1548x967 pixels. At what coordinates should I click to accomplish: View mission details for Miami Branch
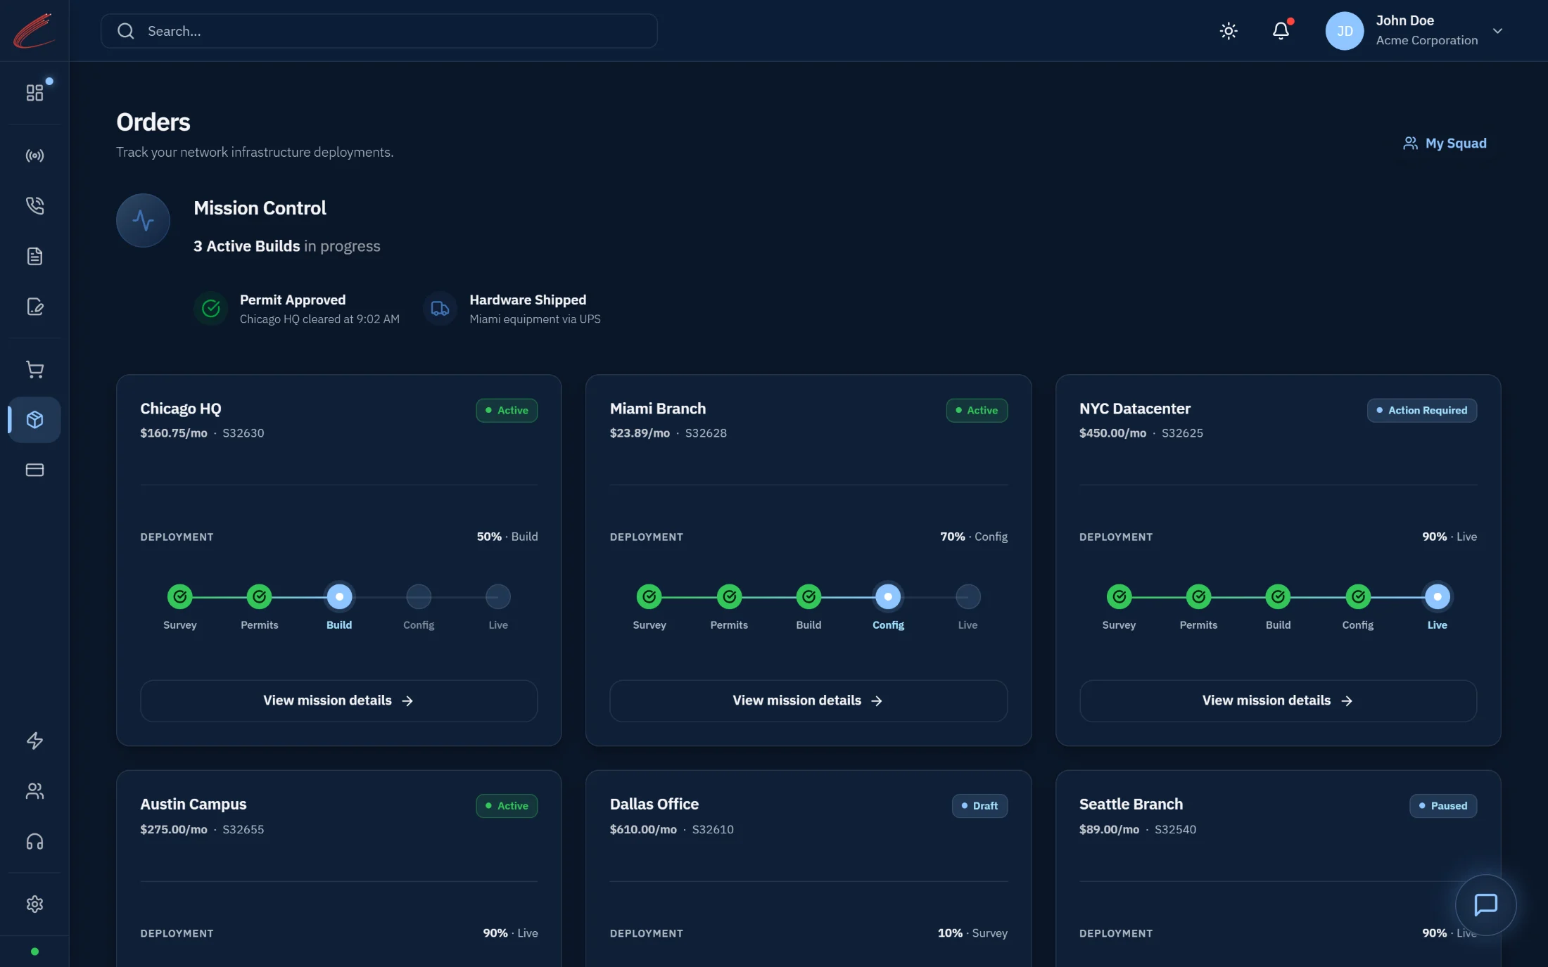pyautogui.click(x=808, y=700)
